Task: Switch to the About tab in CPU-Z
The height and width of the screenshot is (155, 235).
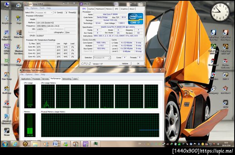Action: coord(132,9)
